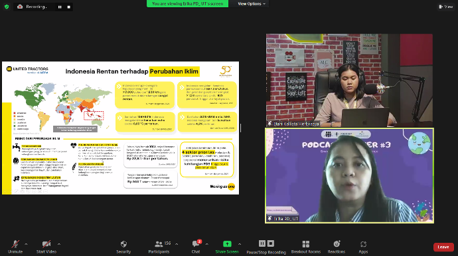Pause recording in the bottom toolbar
The image size is (458, 256).
pos(262,243)
